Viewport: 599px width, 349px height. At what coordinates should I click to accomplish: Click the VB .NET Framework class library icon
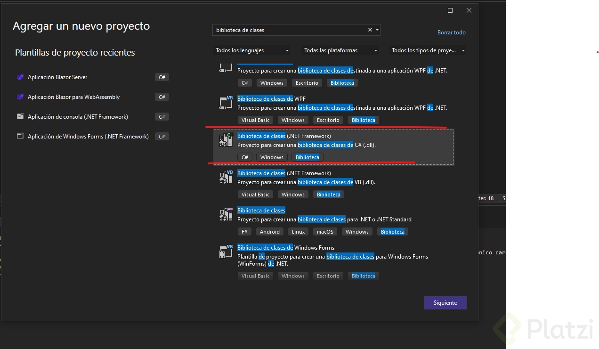point(226,177)
